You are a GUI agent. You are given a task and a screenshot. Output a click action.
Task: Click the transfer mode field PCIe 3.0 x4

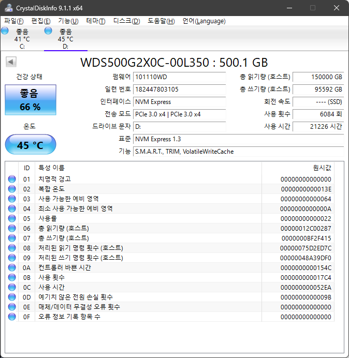[x=179, y=114]
